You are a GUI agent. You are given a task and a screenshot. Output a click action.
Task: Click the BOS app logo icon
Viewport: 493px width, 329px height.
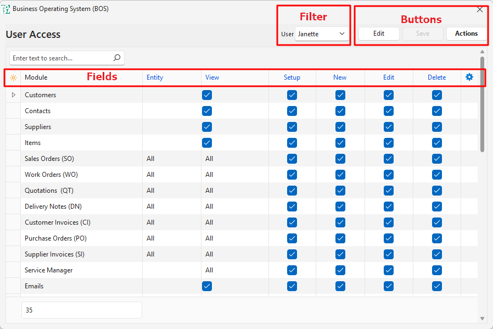6,9
